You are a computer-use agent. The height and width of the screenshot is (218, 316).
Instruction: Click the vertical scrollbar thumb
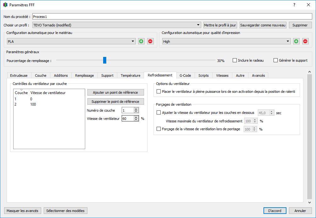309,137
